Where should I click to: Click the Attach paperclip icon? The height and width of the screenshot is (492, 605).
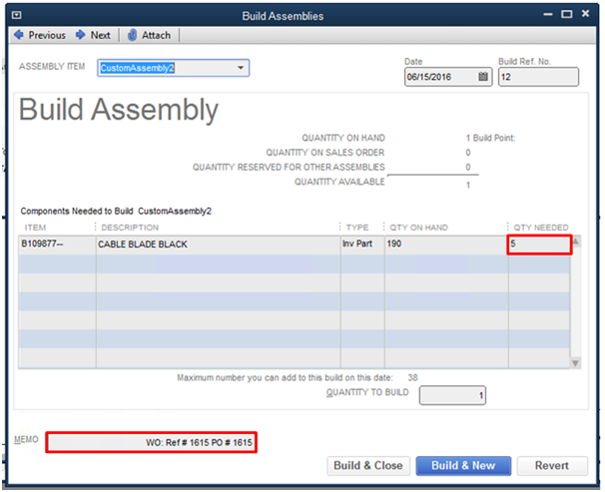(133, 35)
